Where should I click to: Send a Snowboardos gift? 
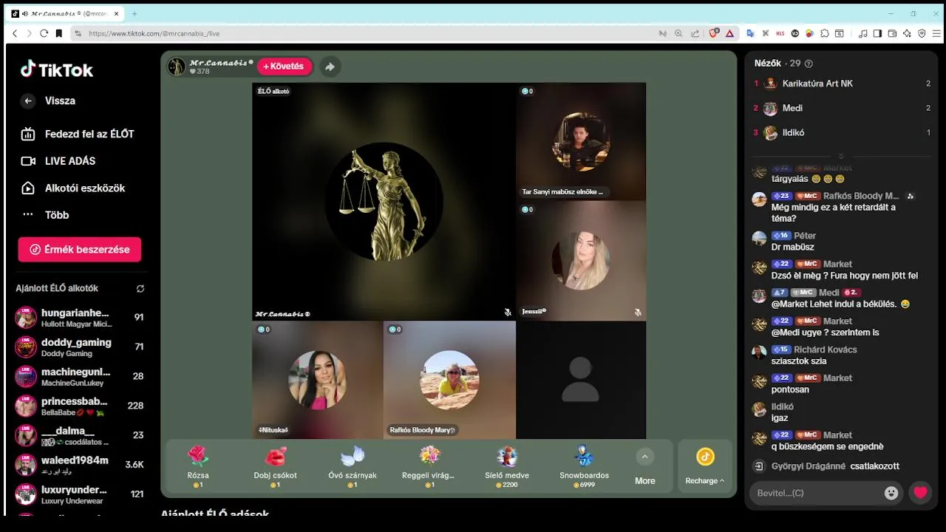point(584,465)
